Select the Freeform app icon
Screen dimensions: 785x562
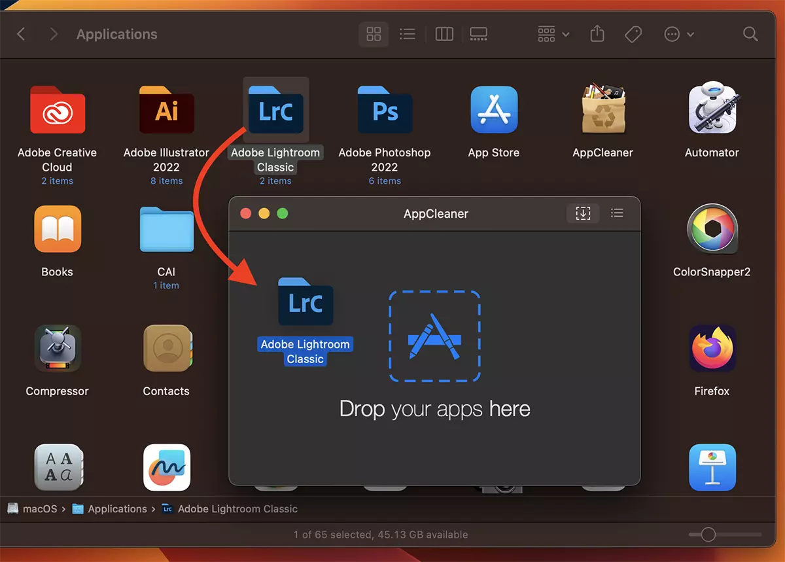pos(167,467)
